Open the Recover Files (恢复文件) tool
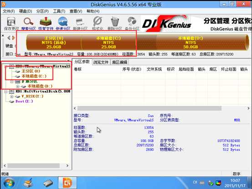This screenshot has height=189, width=252. pyautogui.click(x=46, y=23)
